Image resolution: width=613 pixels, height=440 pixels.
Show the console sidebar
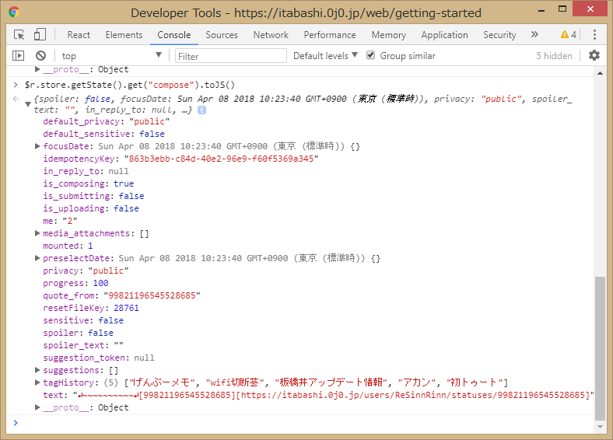(19, 56)
